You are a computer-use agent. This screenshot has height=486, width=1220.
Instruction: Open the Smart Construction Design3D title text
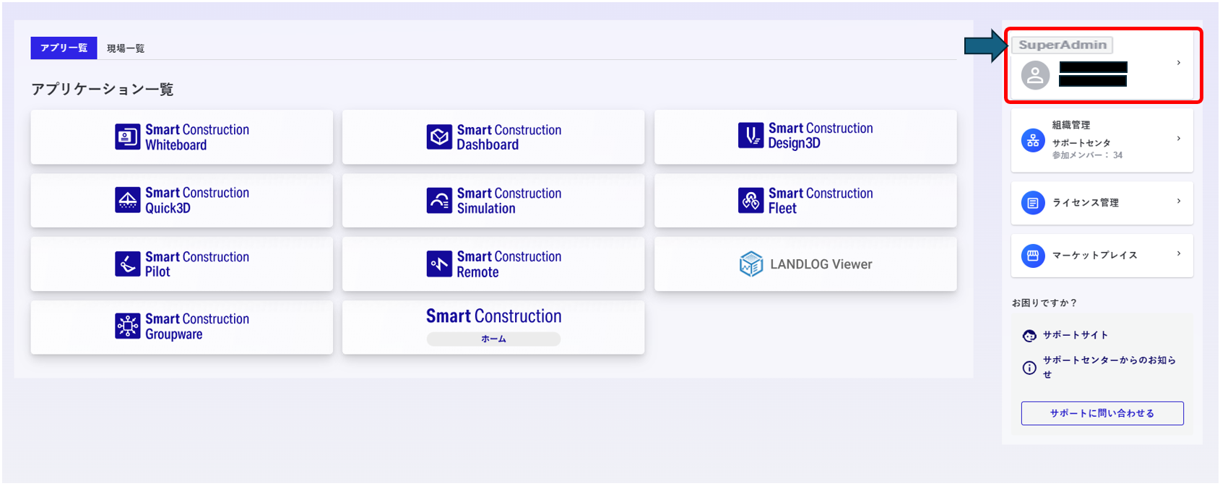(x=821, y=136)
